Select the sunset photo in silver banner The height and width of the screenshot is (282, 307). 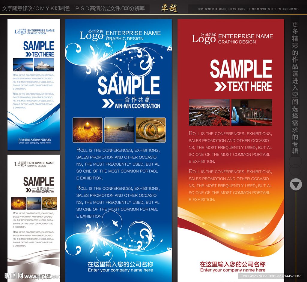click(x=34, y=203)
